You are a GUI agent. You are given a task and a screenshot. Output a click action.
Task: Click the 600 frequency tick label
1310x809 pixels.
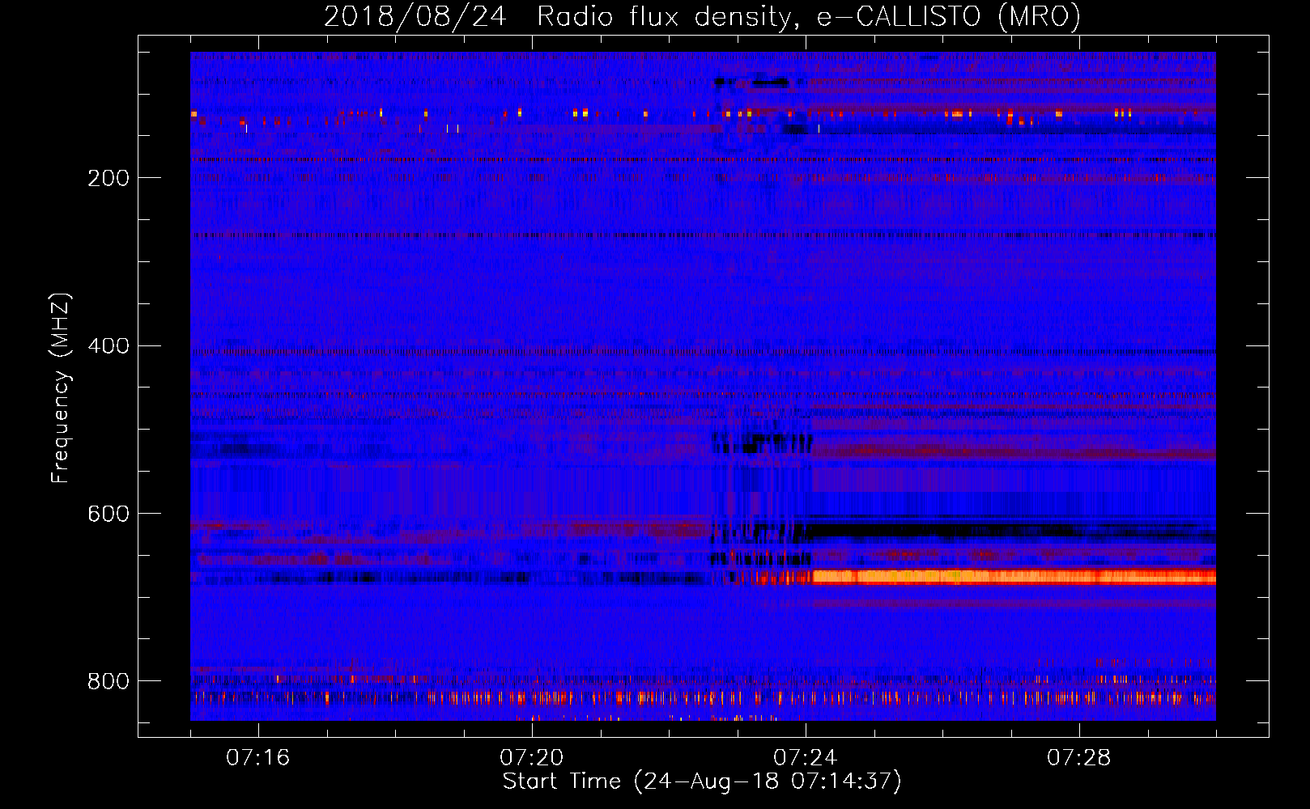coord(108,515)
